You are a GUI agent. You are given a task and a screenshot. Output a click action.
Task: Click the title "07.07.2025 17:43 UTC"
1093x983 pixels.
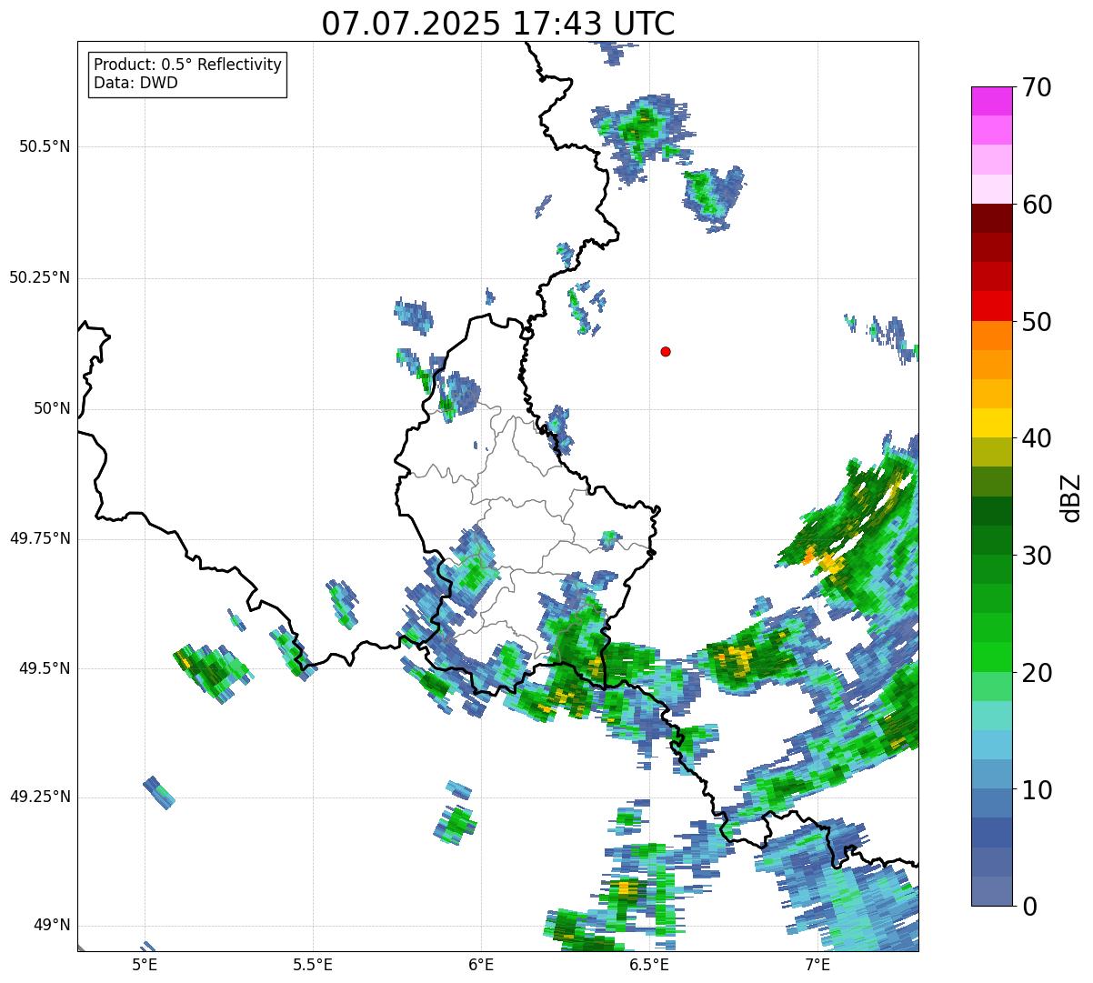pyautogui.click(x=498, y=24)
